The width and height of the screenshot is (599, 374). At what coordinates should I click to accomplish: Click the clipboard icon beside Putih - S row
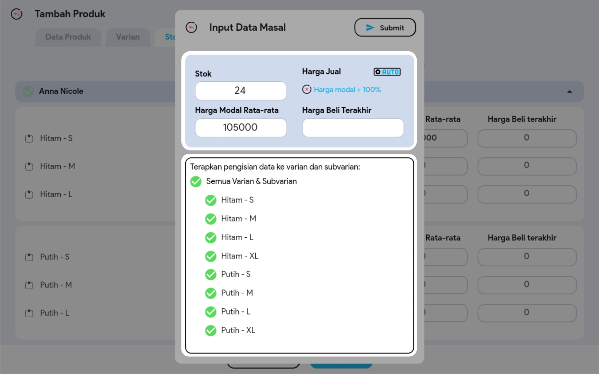coord(29,257)
